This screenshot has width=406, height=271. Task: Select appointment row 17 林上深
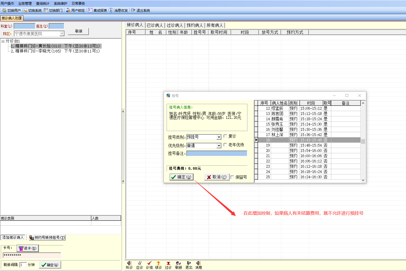[x=309, y=135]
